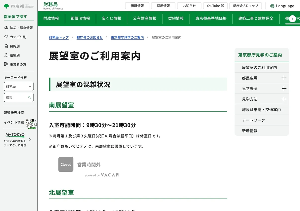The width and height of the screenshot is (300, 211).
Task: Click the document icon beside 目的別
Action: [x=6, y=46]
